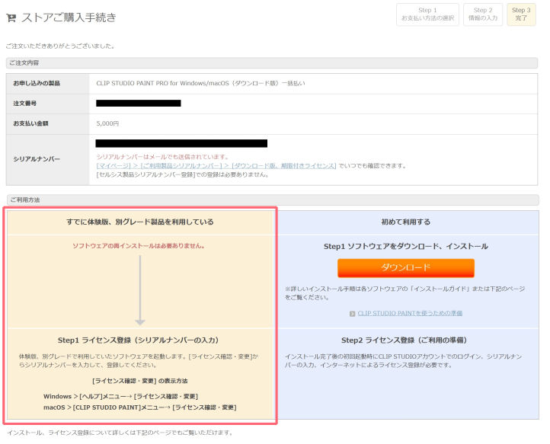Open the CLIP STUDIO PAINTを使うための準備 link
Screen dimensions: 550x444
click(x=410, y=313)
